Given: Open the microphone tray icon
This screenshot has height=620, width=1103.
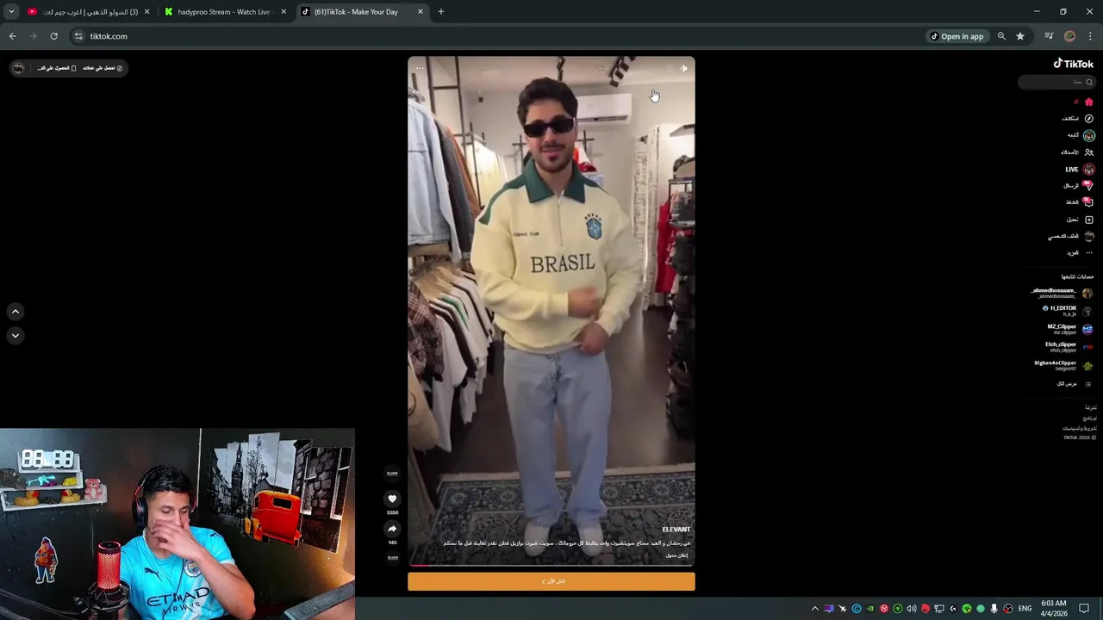Looking at the screenshot, I should tap(994, 609).
